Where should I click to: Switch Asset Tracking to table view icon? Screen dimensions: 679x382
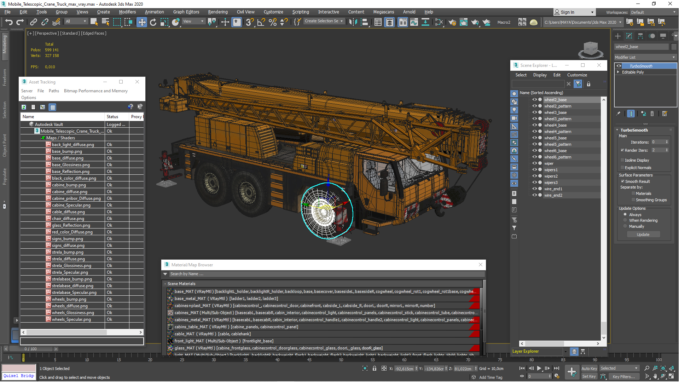pyautogui.click(x=53, y=107)
